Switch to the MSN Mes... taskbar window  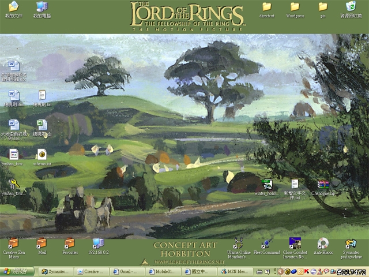point(235,272)
